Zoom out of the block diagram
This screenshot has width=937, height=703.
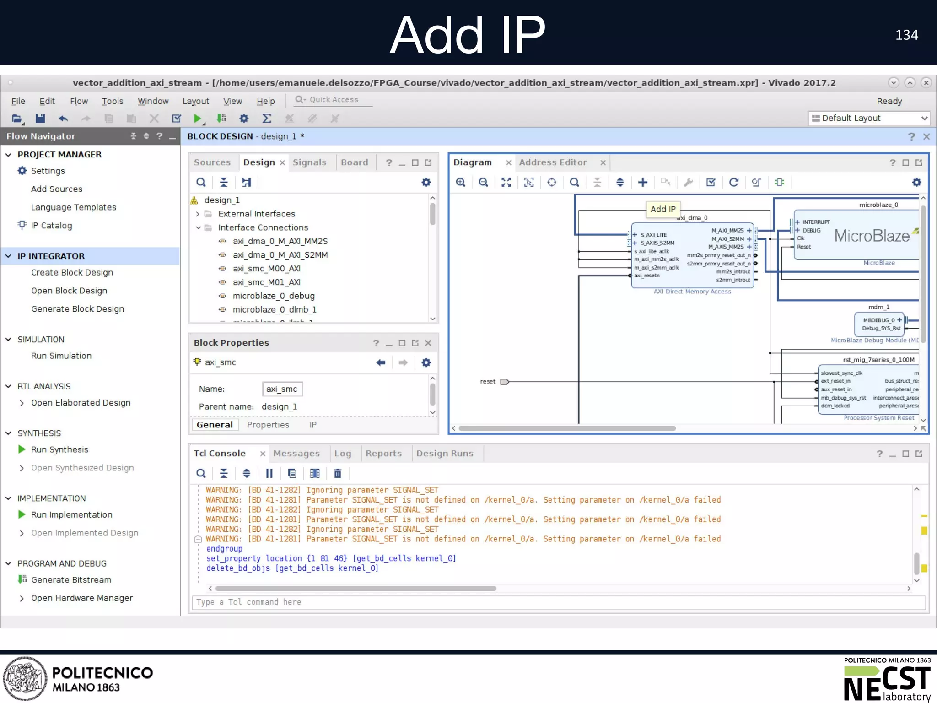[483, 182]
